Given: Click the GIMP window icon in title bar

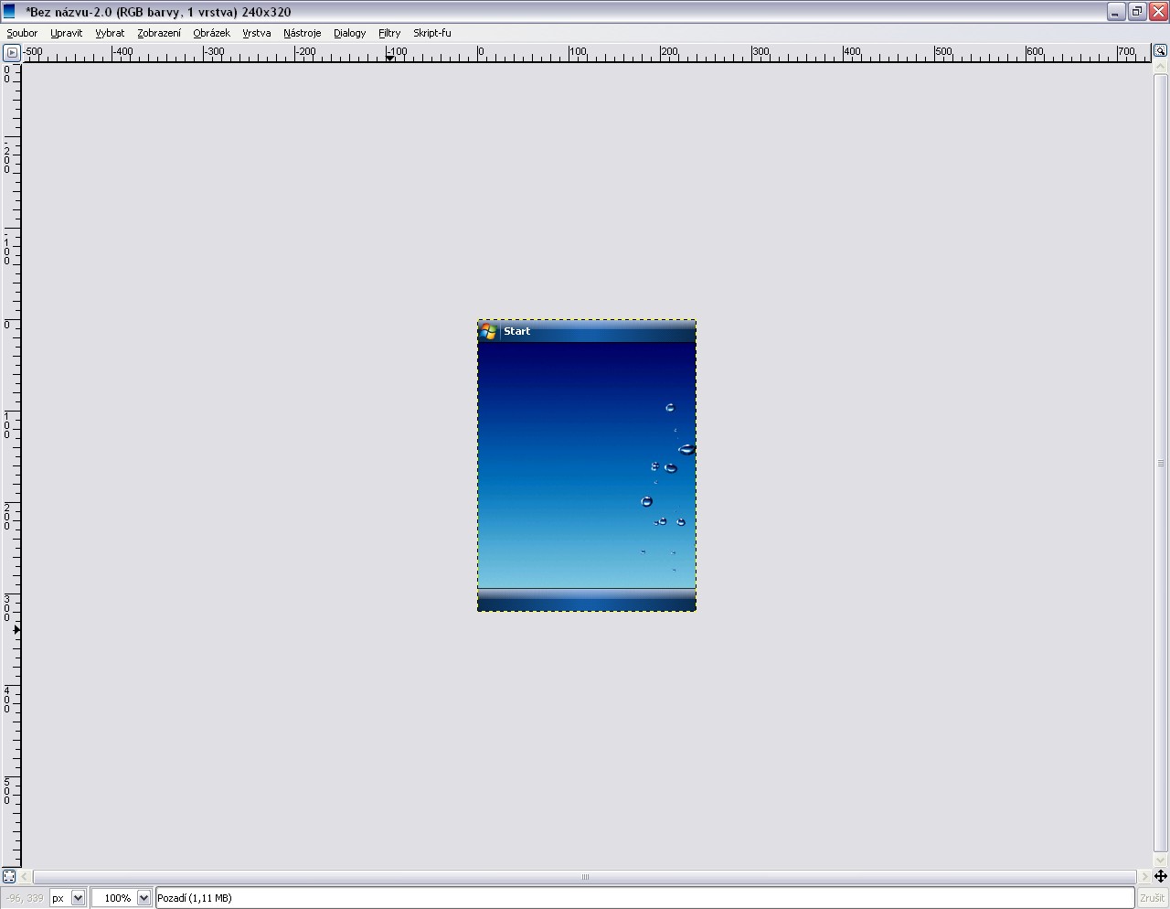Looking at the screenshot, I should tap(10, 12).
